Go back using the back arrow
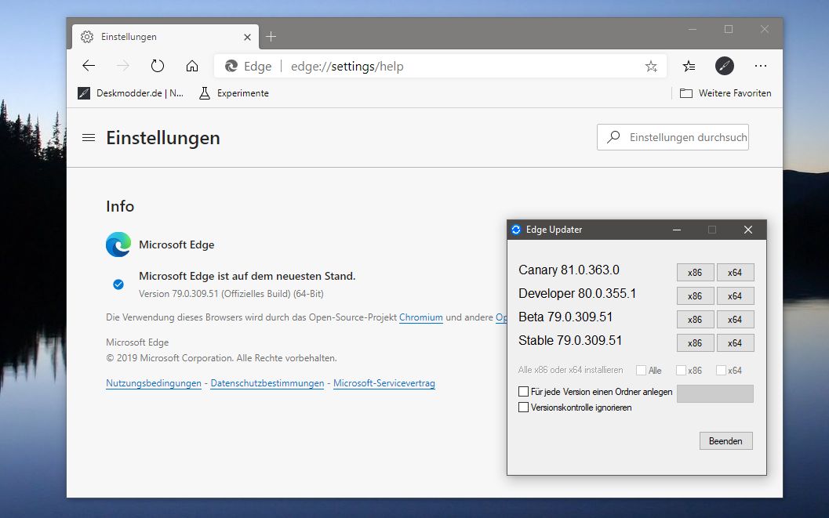The image size is (829, 518). point(89,66)
